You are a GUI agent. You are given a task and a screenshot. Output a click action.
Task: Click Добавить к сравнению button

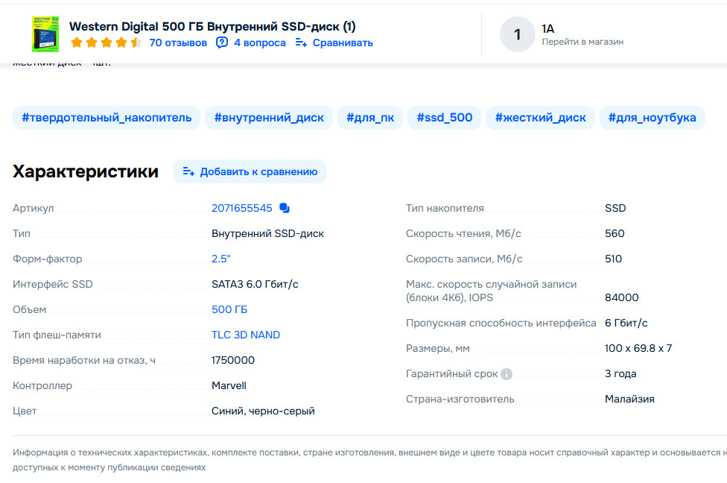(x=250, y=171)
